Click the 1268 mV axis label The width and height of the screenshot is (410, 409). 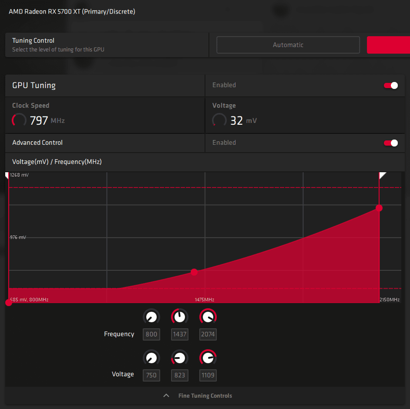point(19,175)
